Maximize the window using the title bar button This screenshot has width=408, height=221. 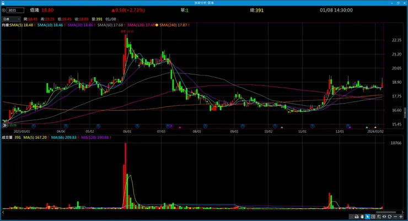click(398, 3)
